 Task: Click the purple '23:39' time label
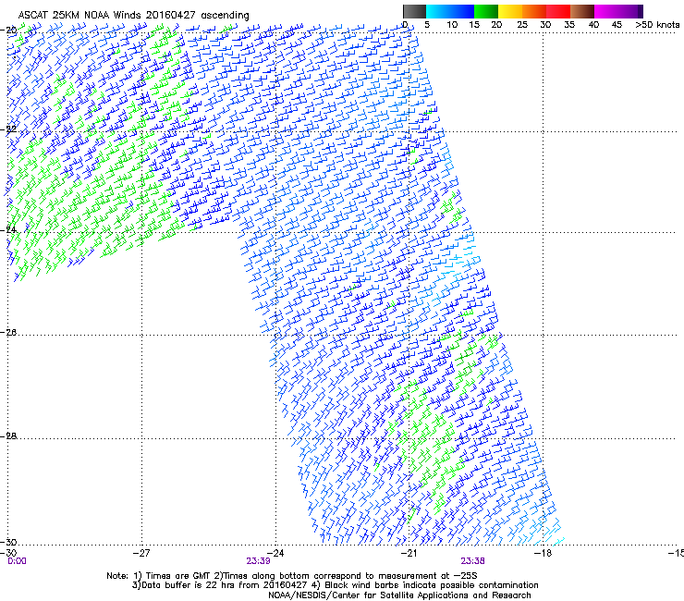point(258,561)
